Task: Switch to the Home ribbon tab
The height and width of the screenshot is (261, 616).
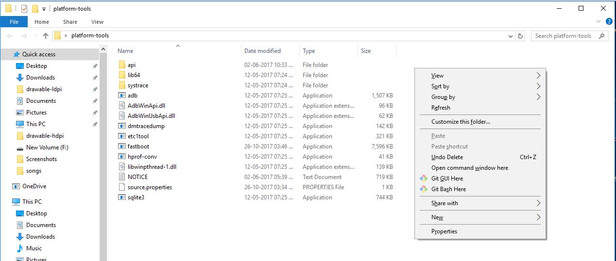Action: [42, 22]
